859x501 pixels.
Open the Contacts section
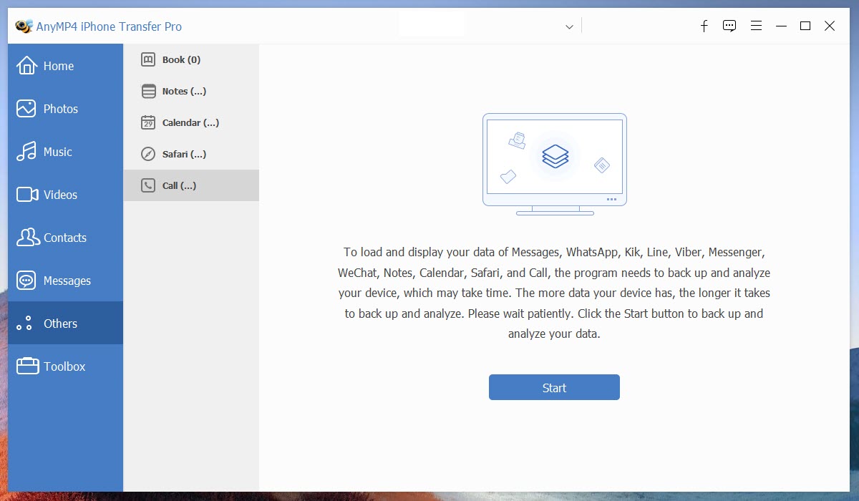pos(25,238)
